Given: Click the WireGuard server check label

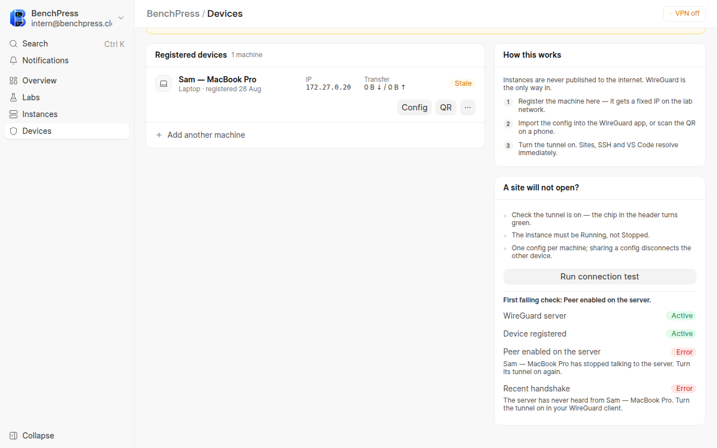Looking at the screenshot, I should (535, 316).
